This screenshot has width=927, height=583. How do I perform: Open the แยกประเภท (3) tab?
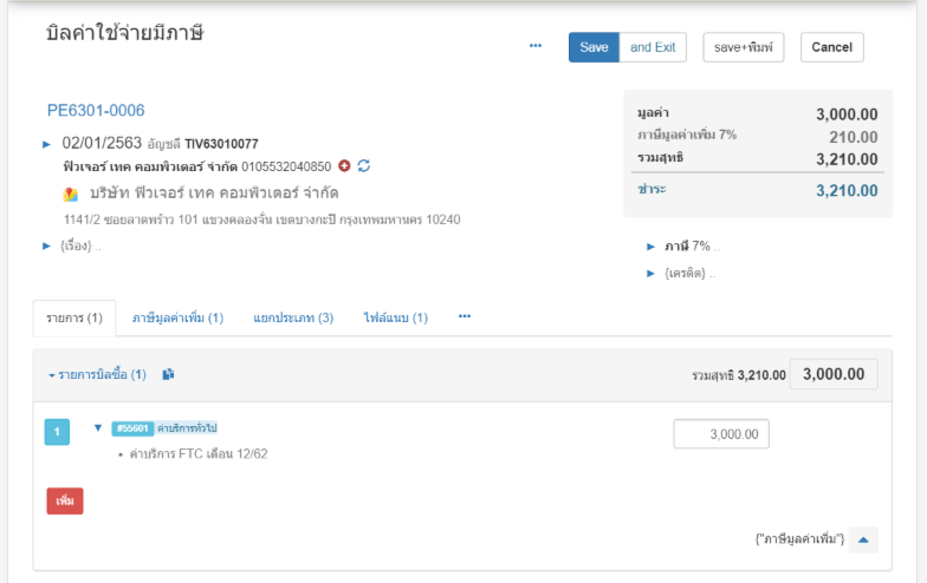point(293,318)
